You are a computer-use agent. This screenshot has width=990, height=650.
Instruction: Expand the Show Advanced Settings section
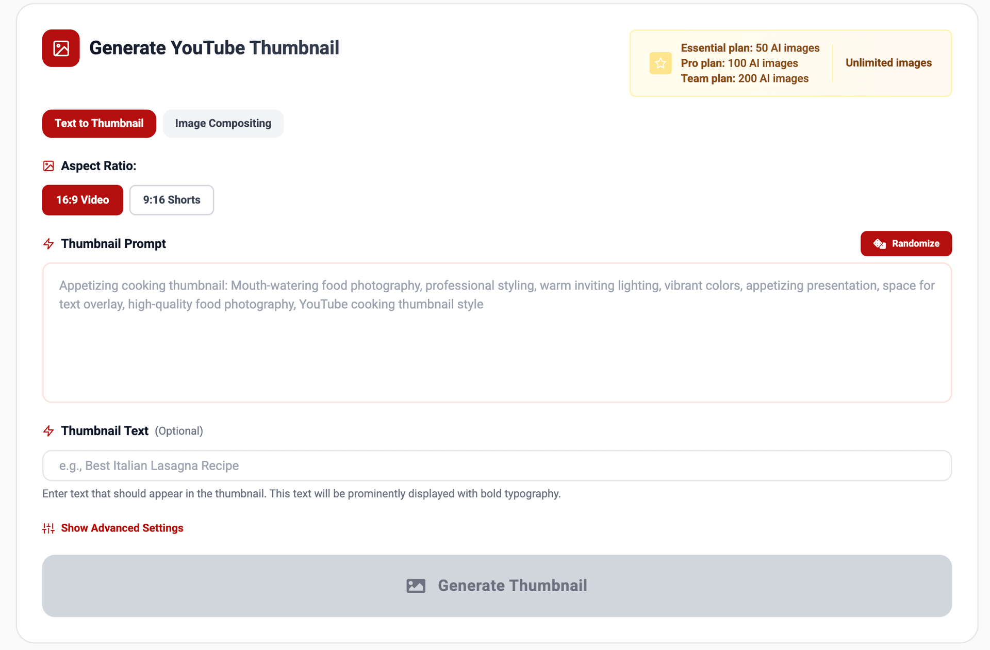pos(122,528)
